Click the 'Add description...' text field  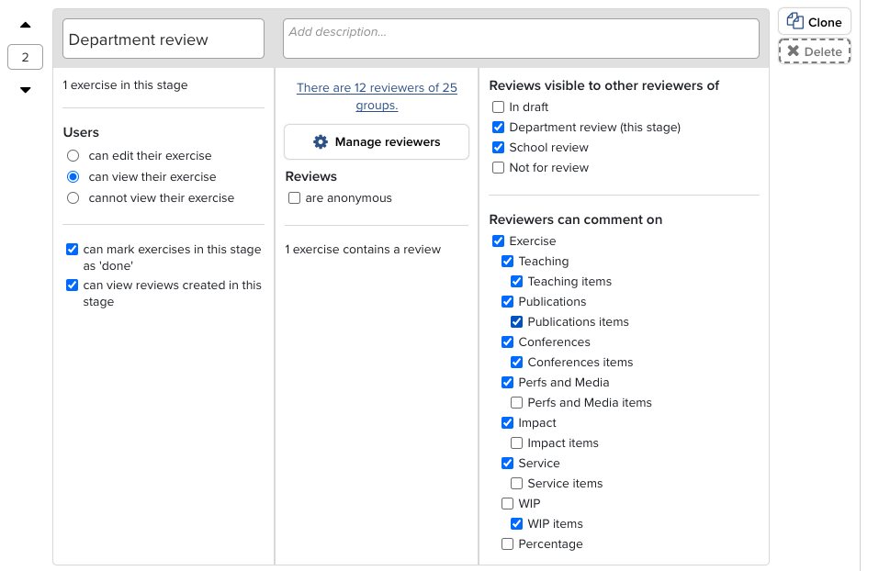tap(521, 39)
